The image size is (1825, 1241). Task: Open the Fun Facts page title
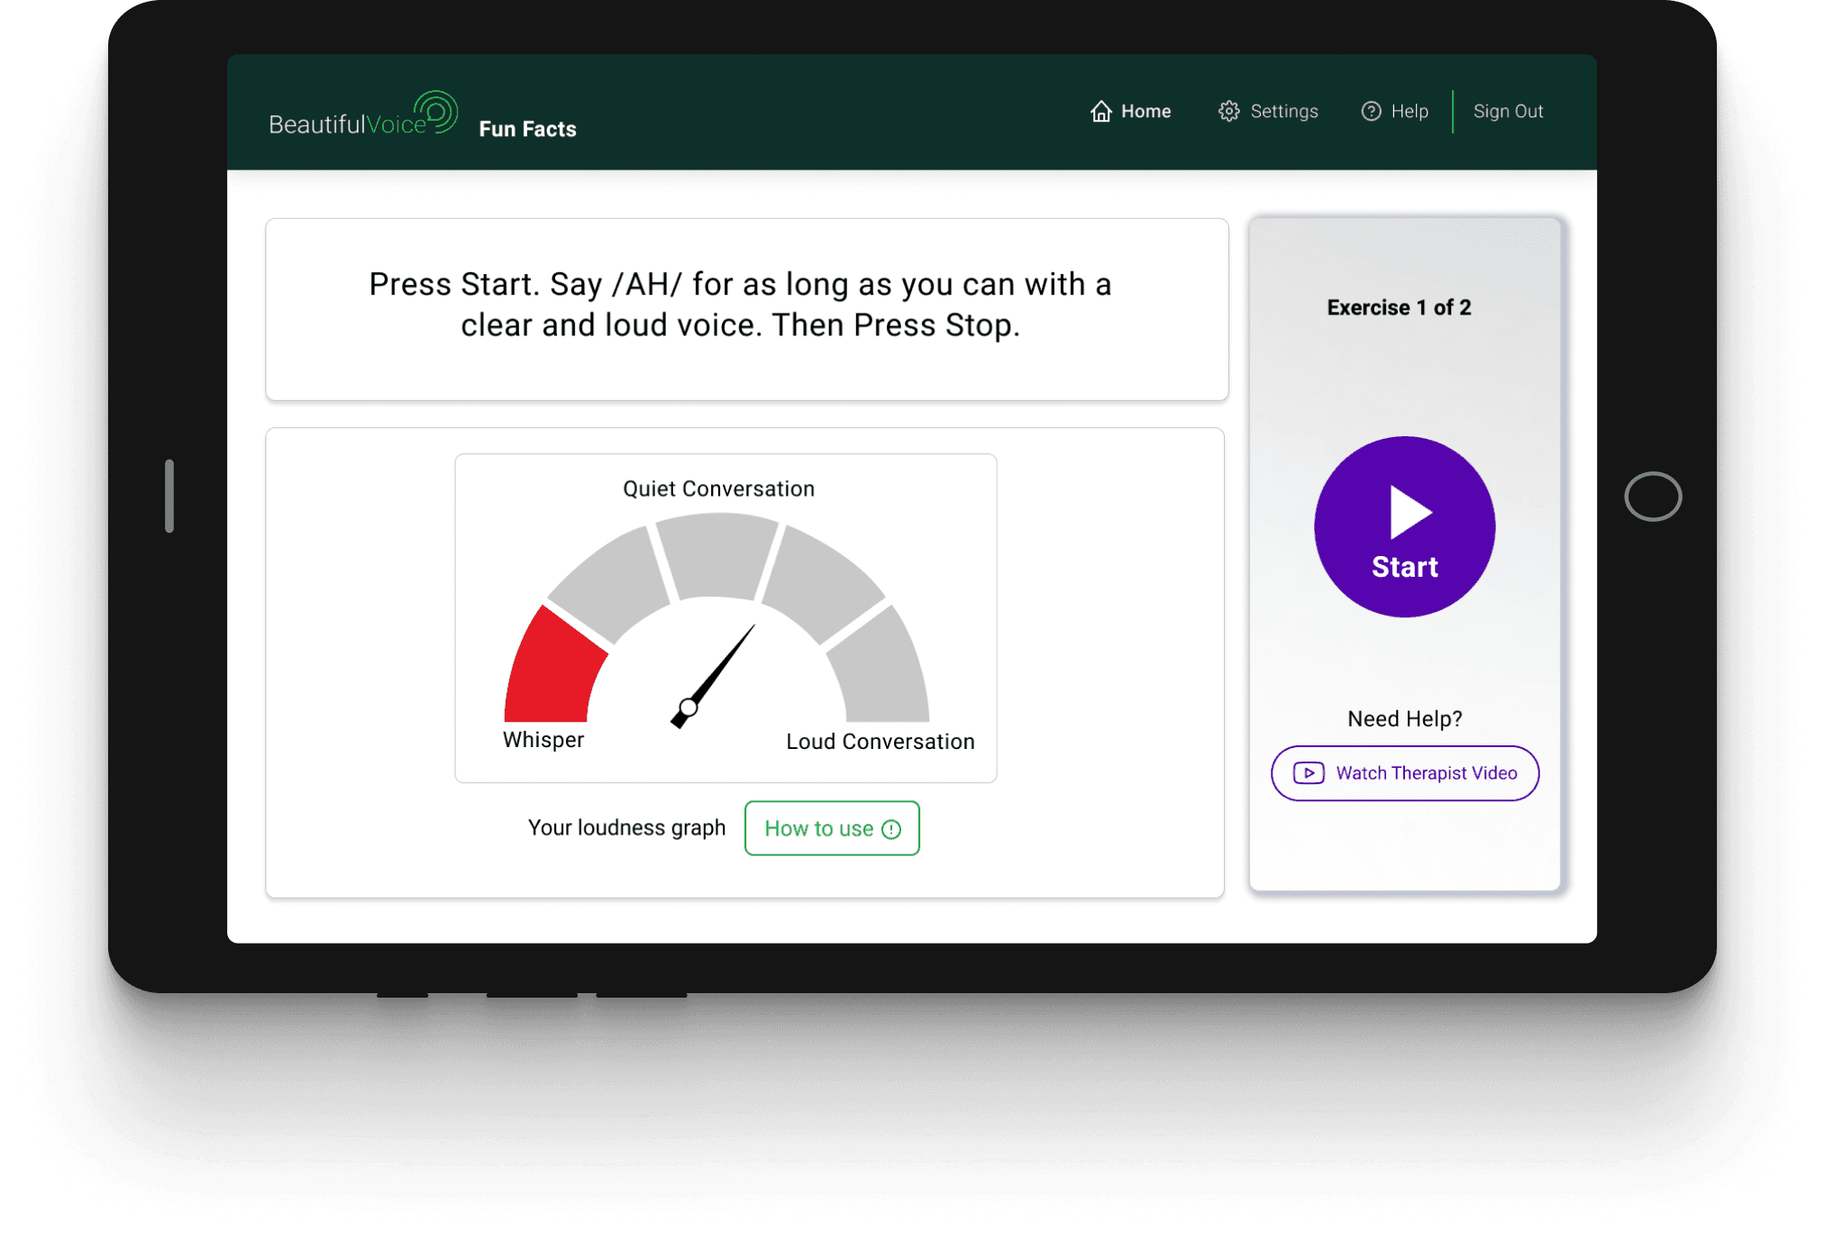(x=527, y=129)
